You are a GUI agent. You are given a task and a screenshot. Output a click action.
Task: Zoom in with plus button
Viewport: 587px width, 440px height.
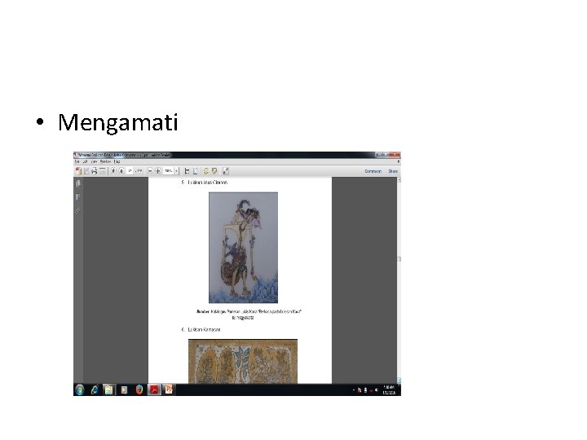pos(158,171)
